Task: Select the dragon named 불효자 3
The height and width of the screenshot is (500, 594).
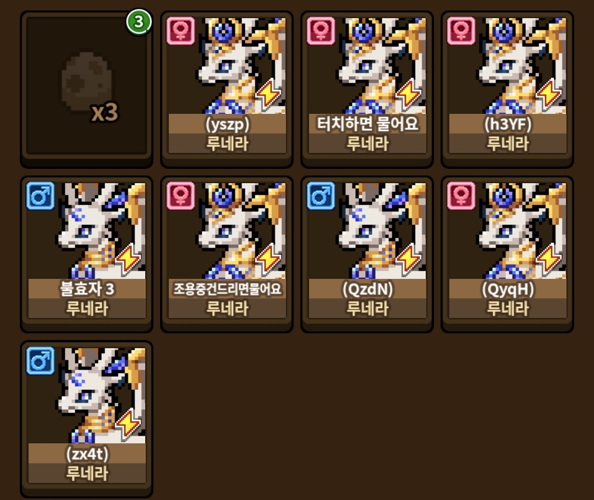Action: pyautogui.click(x=87, y=254)
